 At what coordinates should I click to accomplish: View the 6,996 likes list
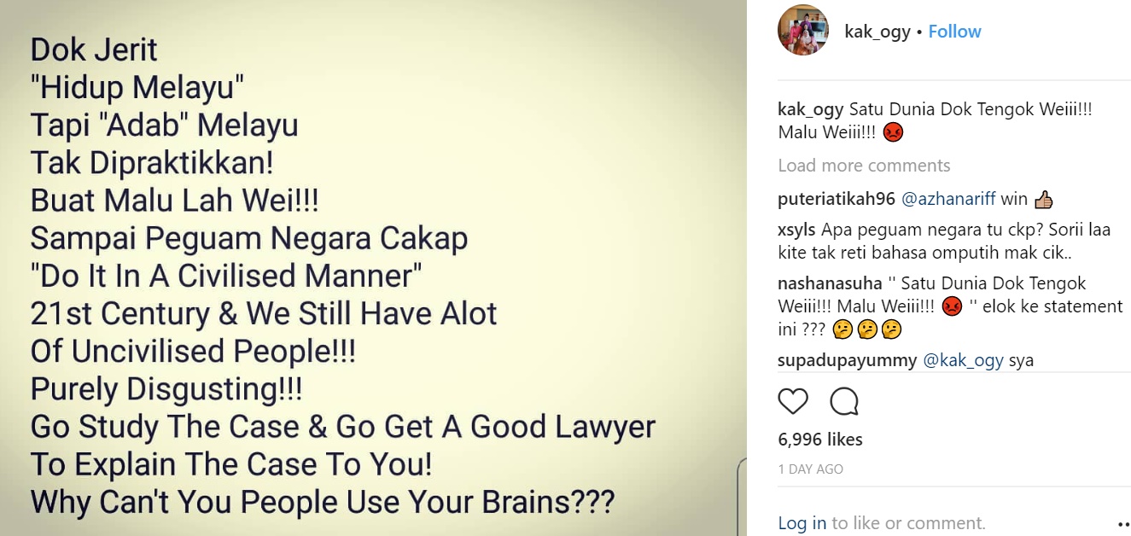pyautogui.click(x=820, y=440)
